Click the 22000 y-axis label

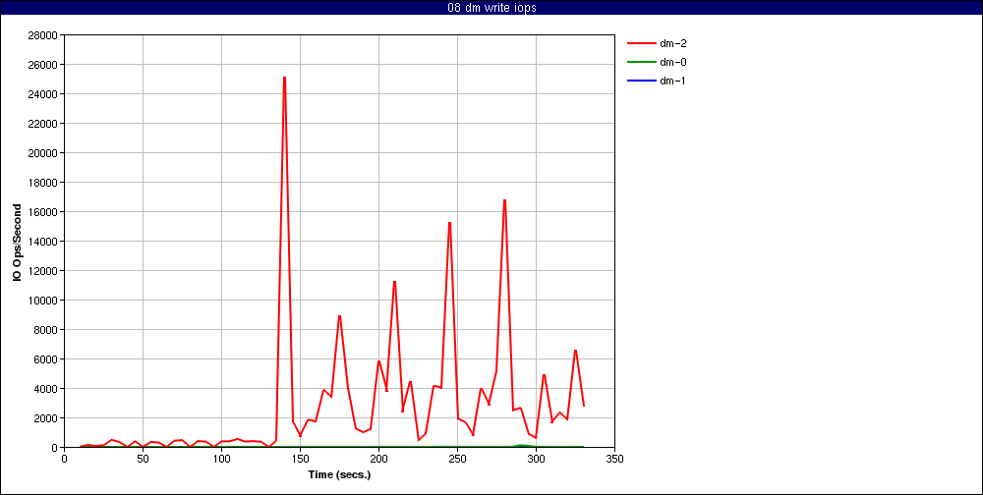[x=44, y=124]
